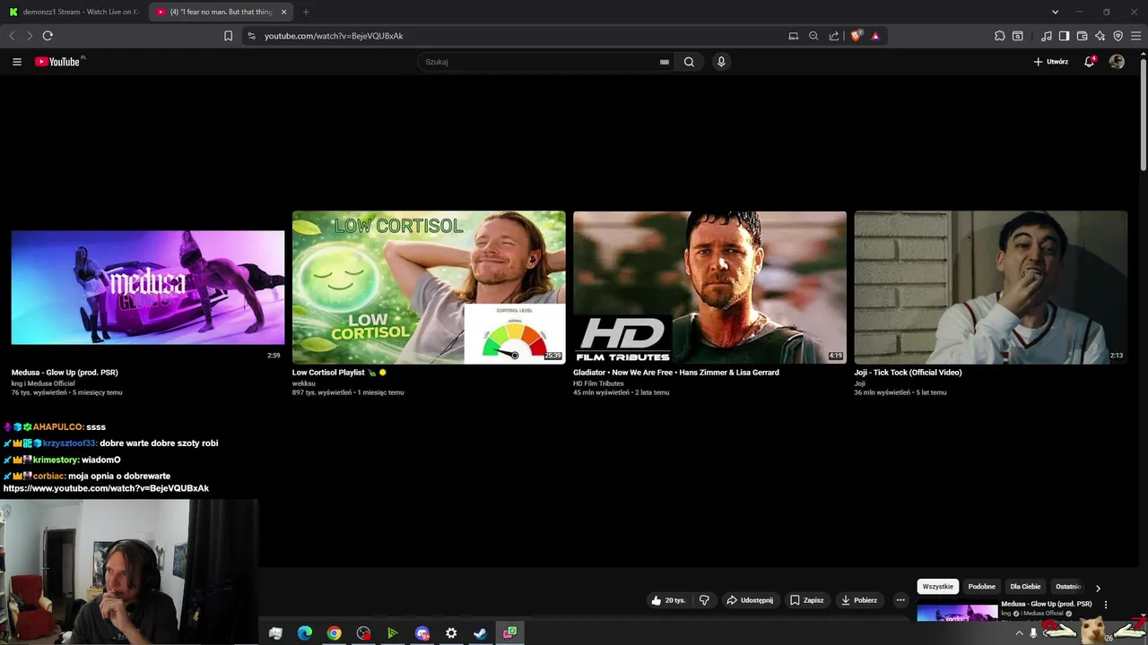This screenshot has width=1148, height=645.
Task: Show hidden system tray icons chevron
Action: (x=1018, y=633)
